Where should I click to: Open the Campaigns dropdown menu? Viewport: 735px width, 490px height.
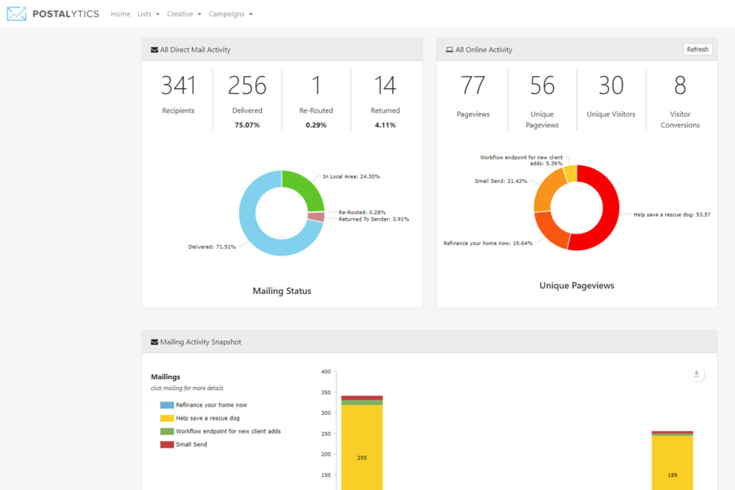(x=230, y=14)
